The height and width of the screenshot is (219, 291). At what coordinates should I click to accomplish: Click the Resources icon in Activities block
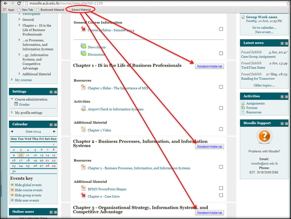pos(243,112)
